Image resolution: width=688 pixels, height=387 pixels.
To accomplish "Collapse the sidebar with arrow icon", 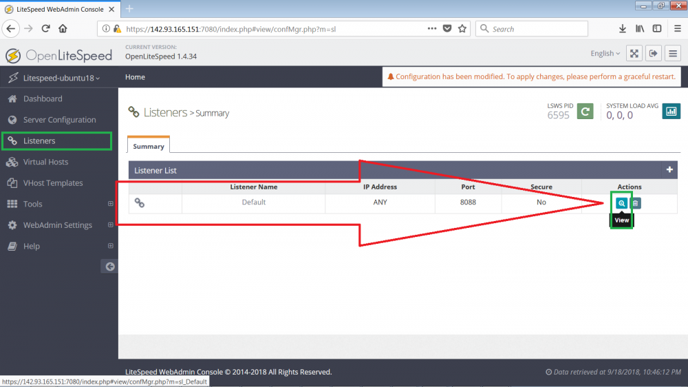I will pyautogui.click(x=109, y=266).
